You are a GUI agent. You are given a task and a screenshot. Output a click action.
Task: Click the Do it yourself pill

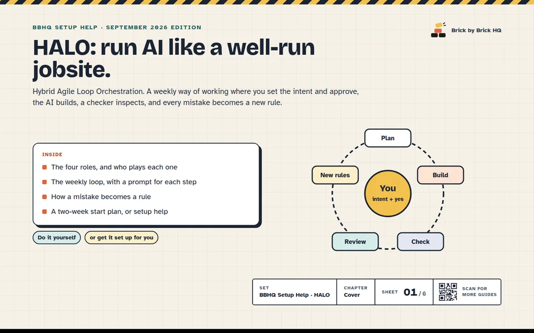[57, 238]
